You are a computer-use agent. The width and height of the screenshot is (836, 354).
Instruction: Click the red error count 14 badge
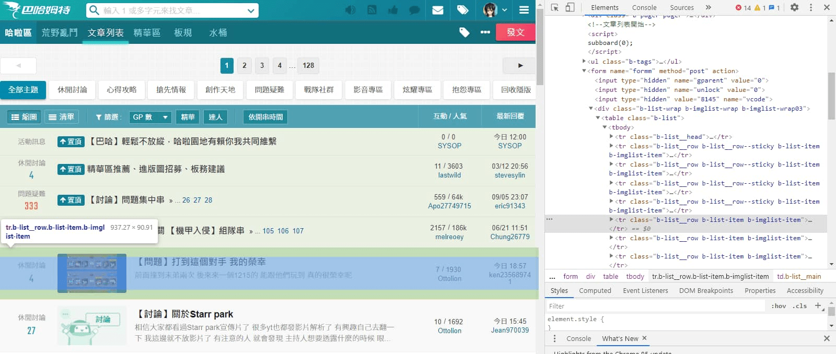coord(743,8)
